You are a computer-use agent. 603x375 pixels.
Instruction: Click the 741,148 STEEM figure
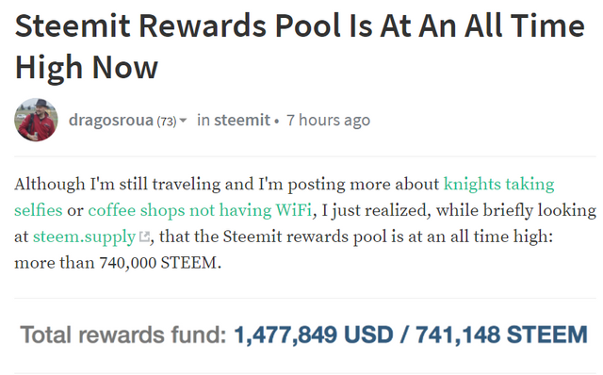501,334
